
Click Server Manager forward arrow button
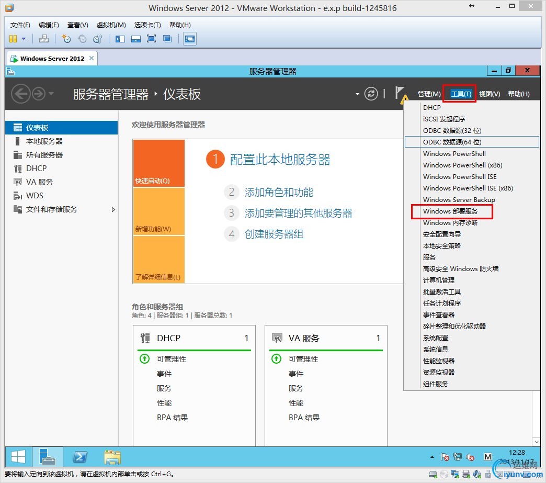(x=39, y=94)
